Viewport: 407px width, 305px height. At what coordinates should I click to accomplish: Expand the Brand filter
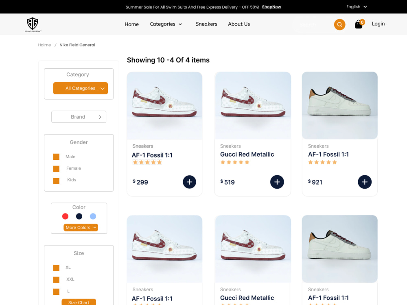click(x=79, y=117)
